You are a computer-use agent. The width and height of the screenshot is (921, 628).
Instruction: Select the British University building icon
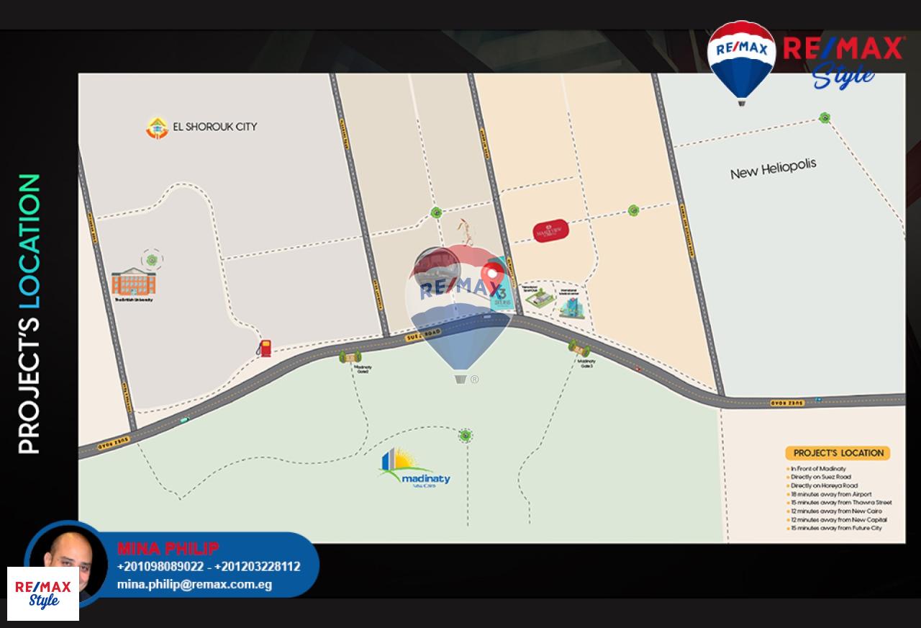(134, 282)
